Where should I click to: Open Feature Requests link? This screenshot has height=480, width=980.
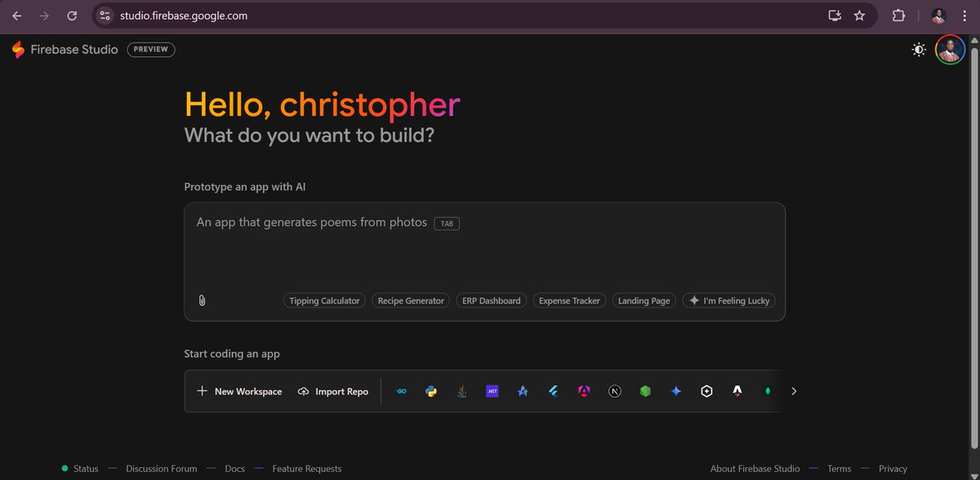pos(307,469)
